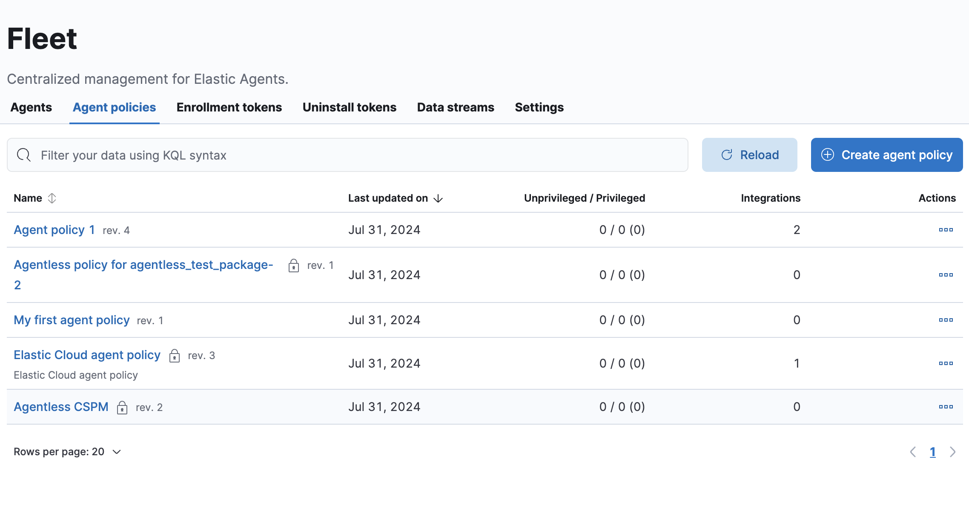Open actions menu for My first agent policy

(x=946, y=320)
